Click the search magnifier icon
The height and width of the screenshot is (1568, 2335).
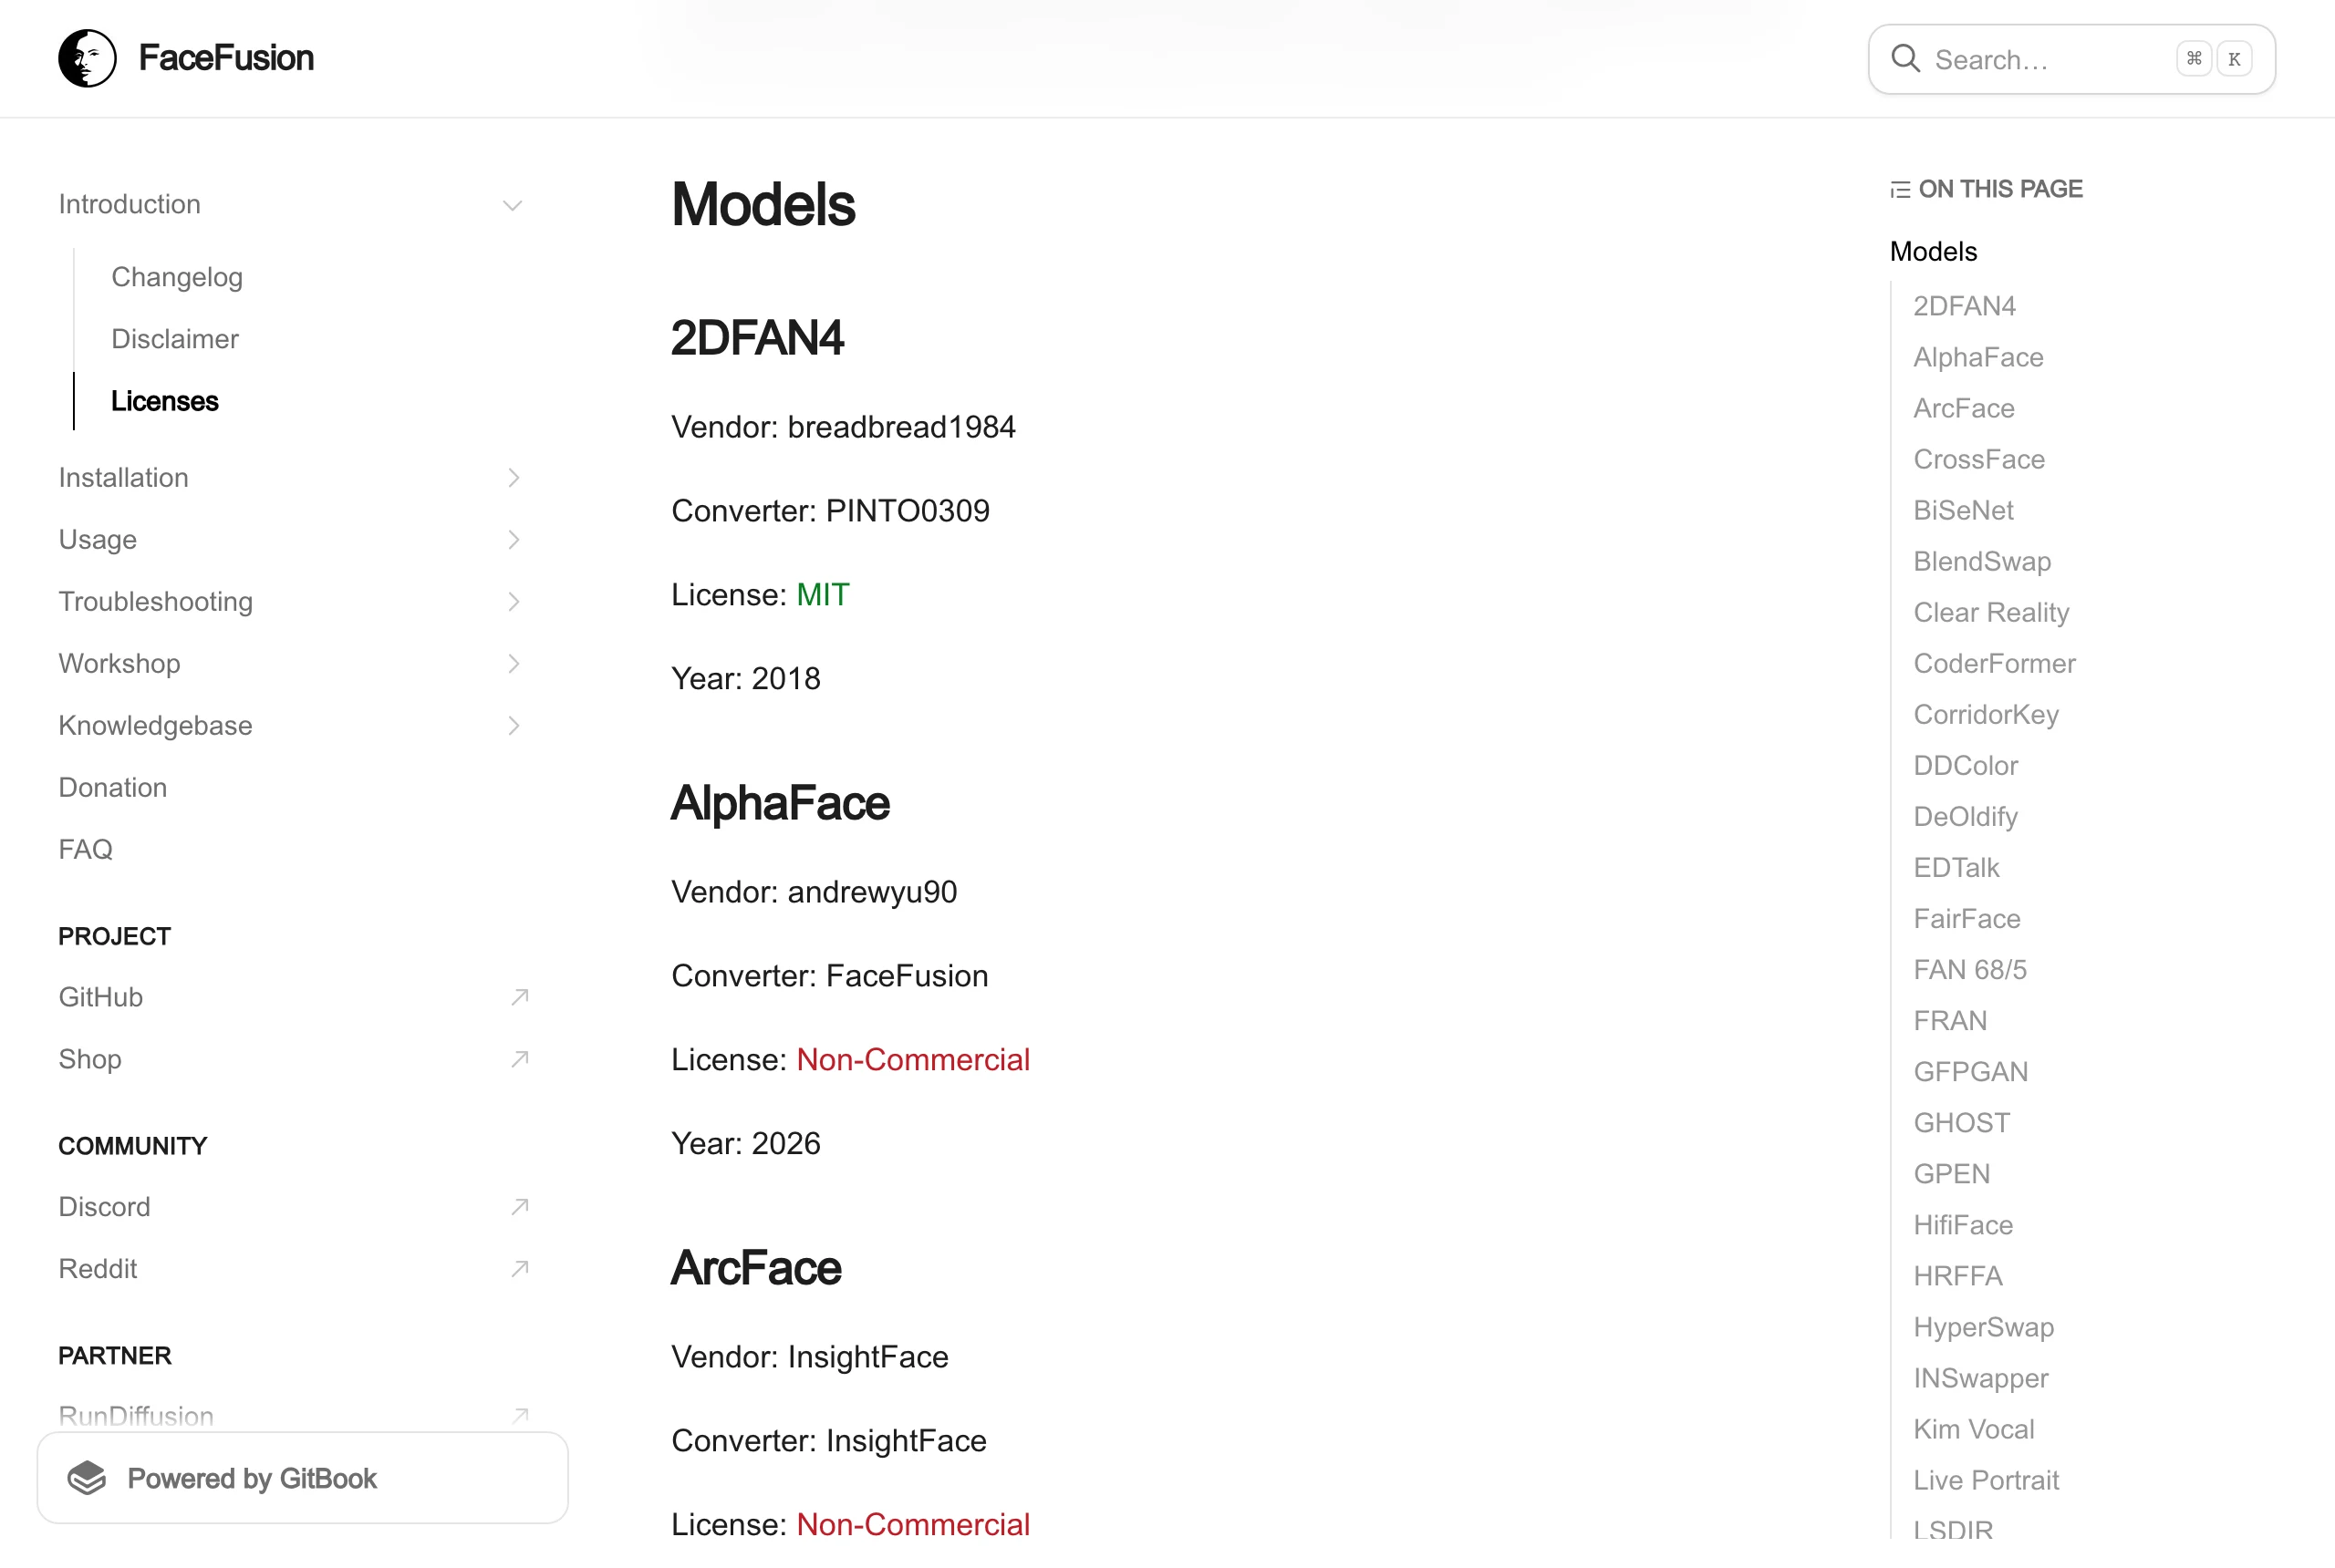tap(1904, 59)
